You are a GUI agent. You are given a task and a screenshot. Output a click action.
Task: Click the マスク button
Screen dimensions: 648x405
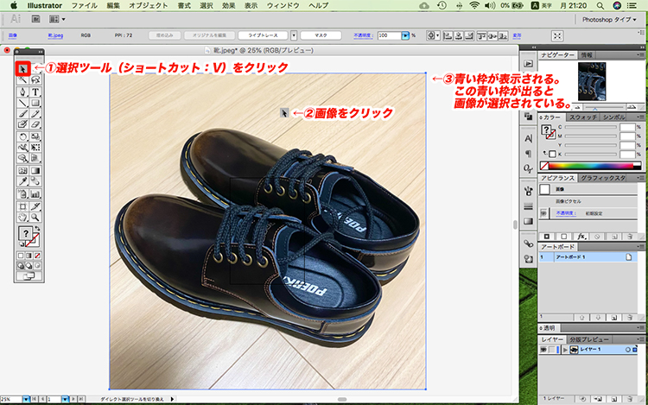point(321,35)
